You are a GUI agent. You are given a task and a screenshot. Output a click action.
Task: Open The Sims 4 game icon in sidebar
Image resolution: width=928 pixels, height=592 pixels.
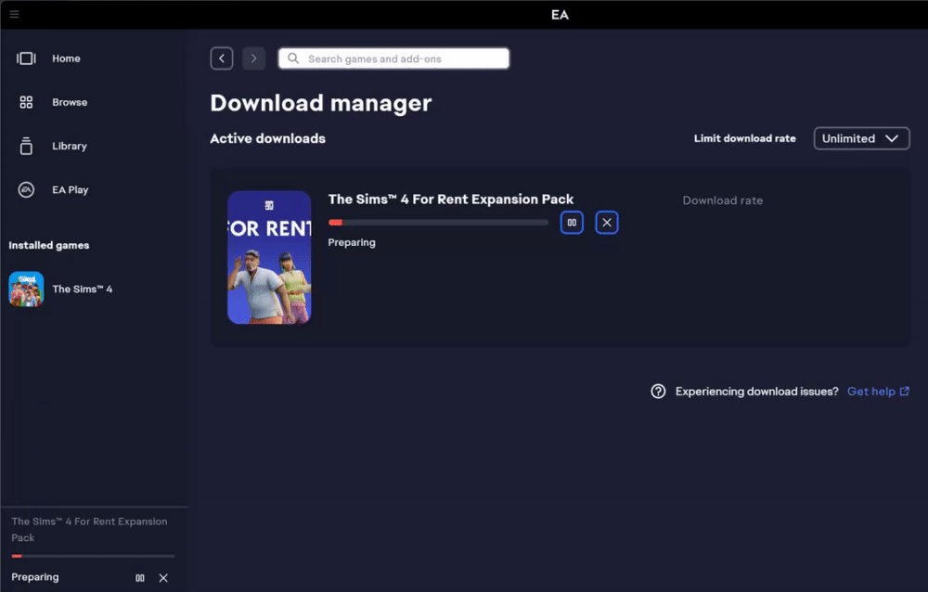26,289
